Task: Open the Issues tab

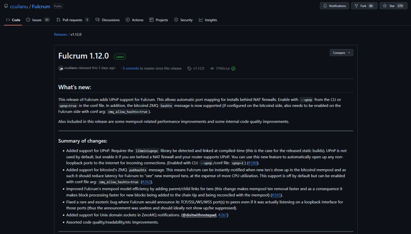Action: click(38, 20)
